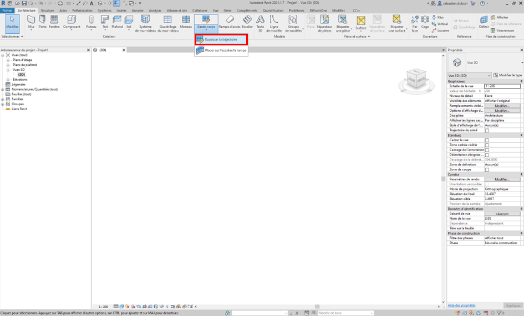
Task: Open the Structure ribbon tab
Action: [47, 11]
